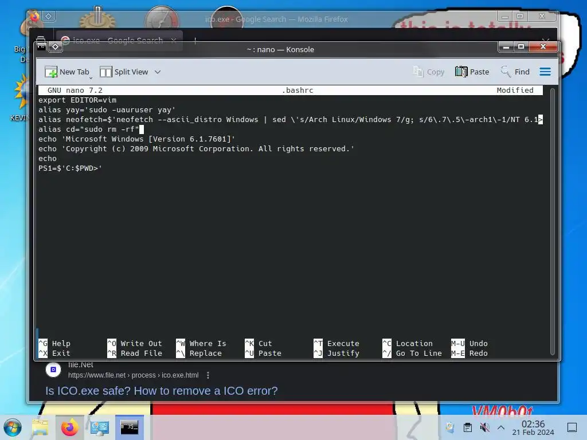Minimize the Konsole window
The image size is (587, 440).
coord(506,47)
